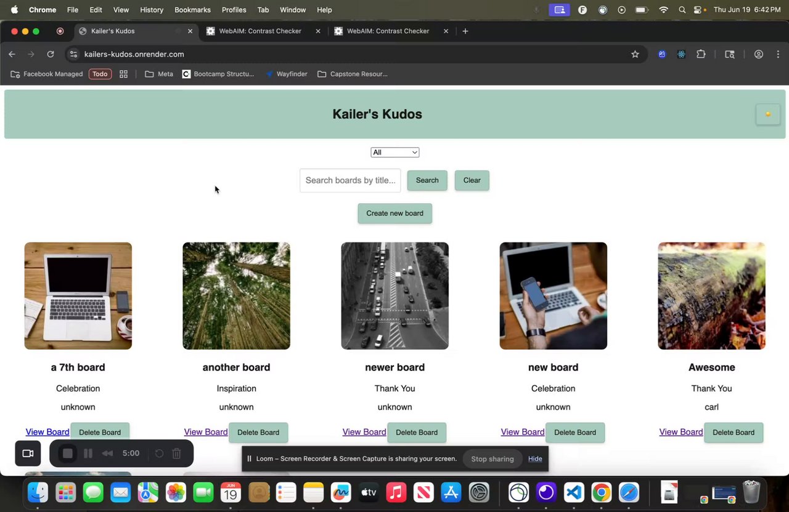Open the Extensions puzzle piece menu

(701, 54)
